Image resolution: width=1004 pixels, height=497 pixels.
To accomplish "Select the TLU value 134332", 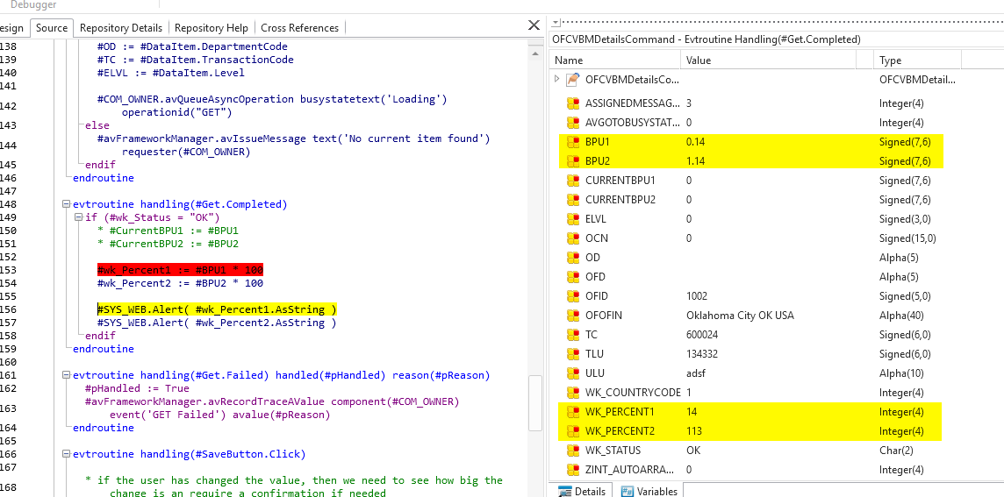I will 702,354.
